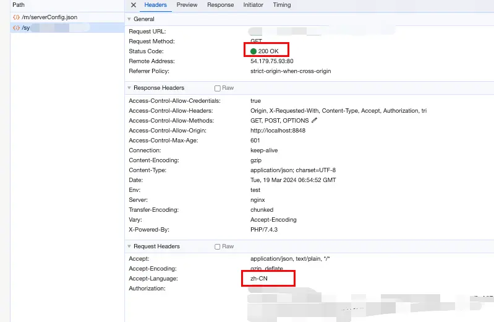Click the Authorization header label
Image resolution: width=494 pixels, height=322 pixels.
click(x=147, y=288)
